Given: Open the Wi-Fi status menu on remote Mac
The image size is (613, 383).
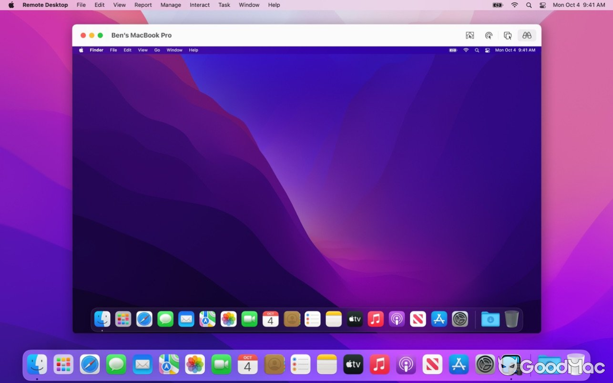Looking at the screenshot, I should click(x=465, y=50).
